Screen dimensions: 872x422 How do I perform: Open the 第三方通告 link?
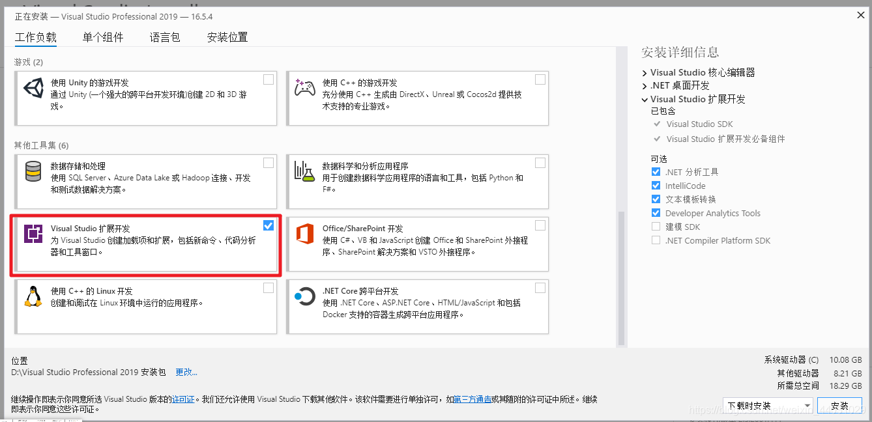click(472, 399)
